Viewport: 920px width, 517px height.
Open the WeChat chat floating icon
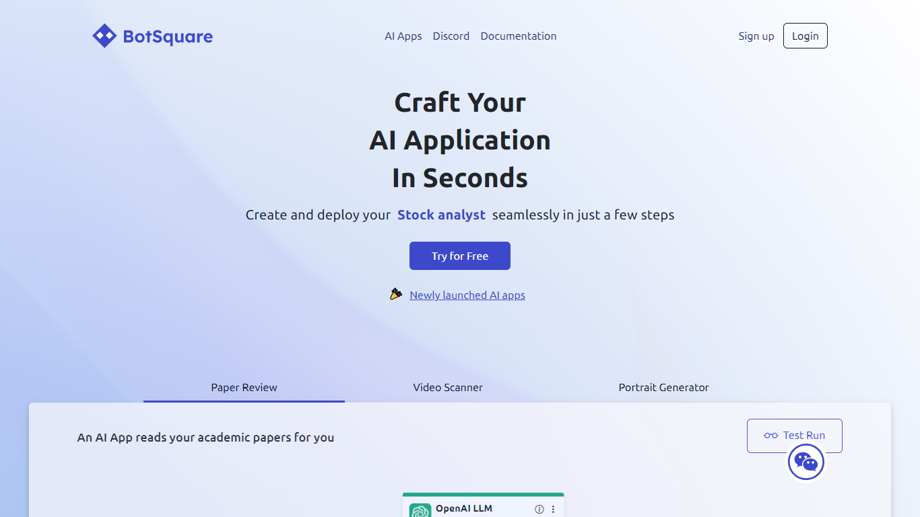(806, 462)
